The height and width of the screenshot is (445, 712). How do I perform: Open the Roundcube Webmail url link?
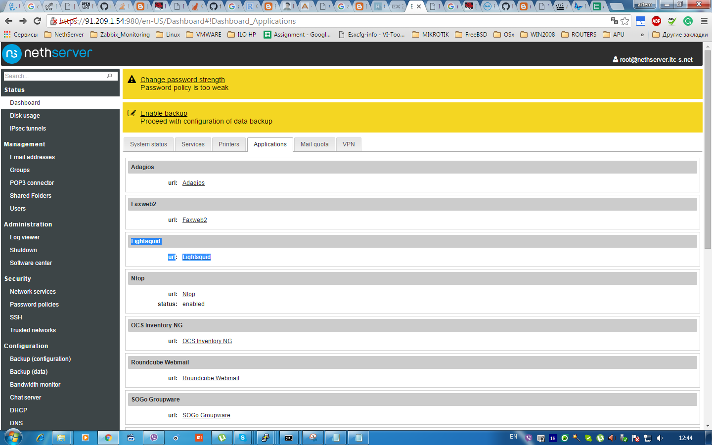pos(211,378)
